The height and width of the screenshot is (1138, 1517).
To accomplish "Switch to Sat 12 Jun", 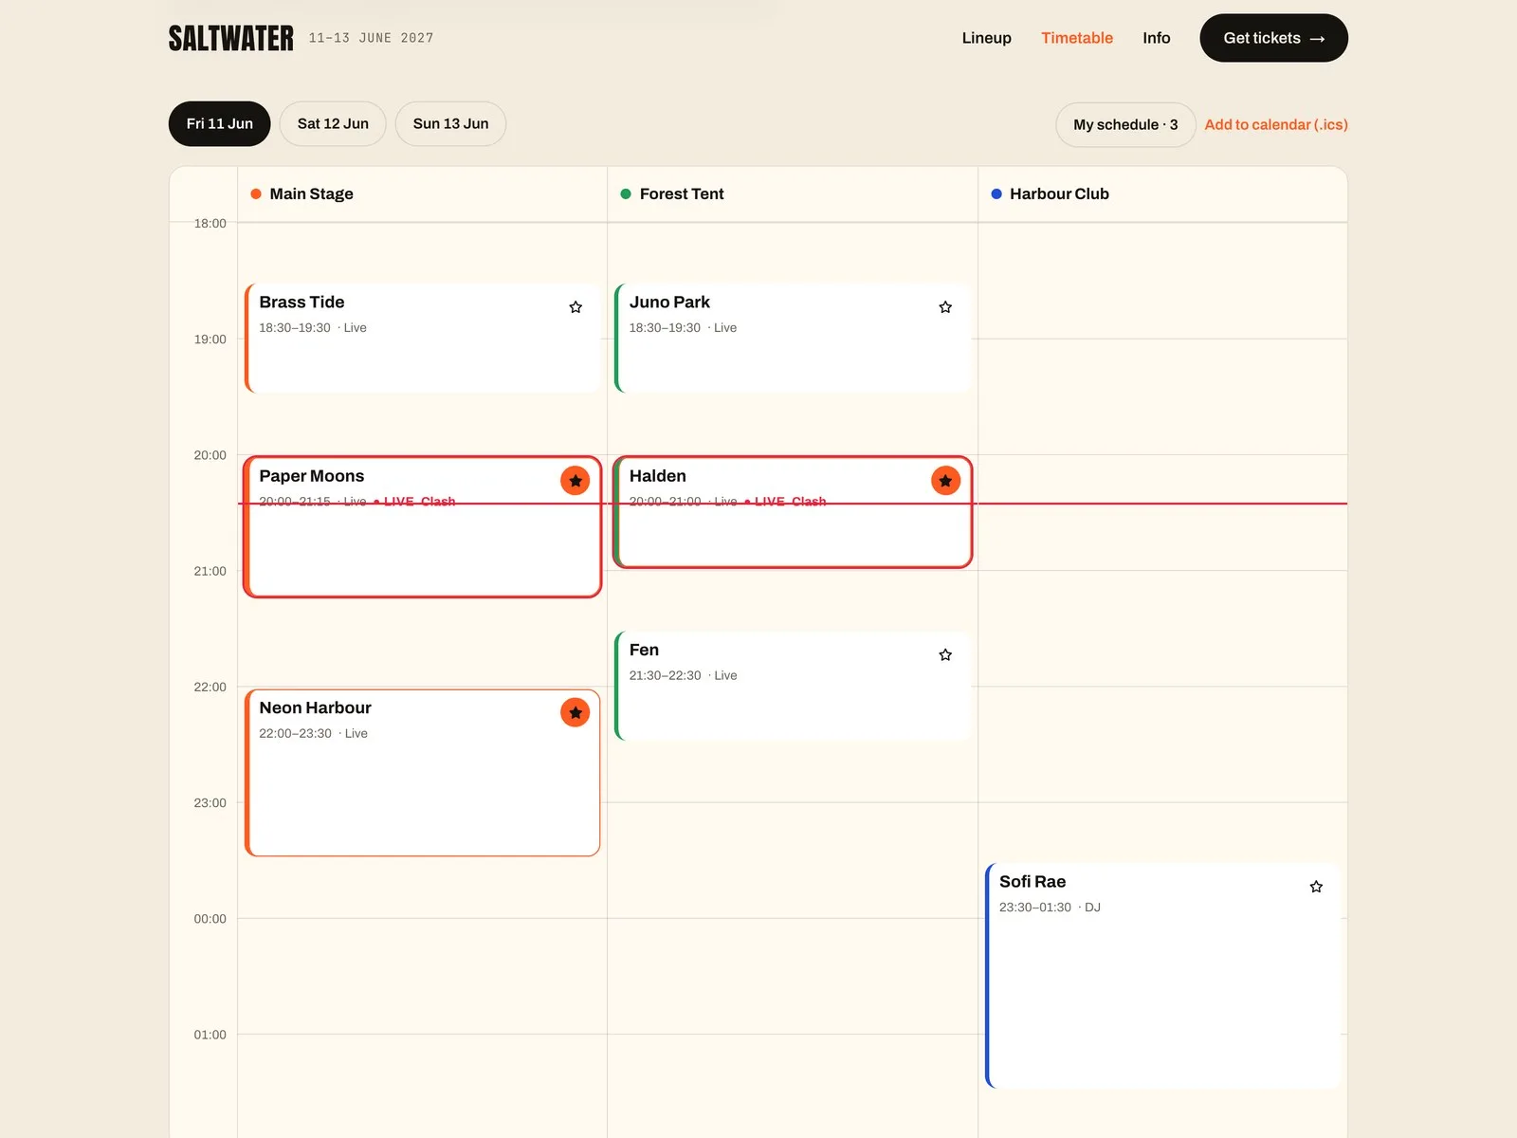I will 333,124.
